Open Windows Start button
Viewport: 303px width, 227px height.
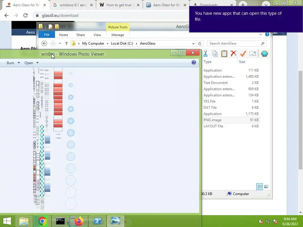pos(7,221)
